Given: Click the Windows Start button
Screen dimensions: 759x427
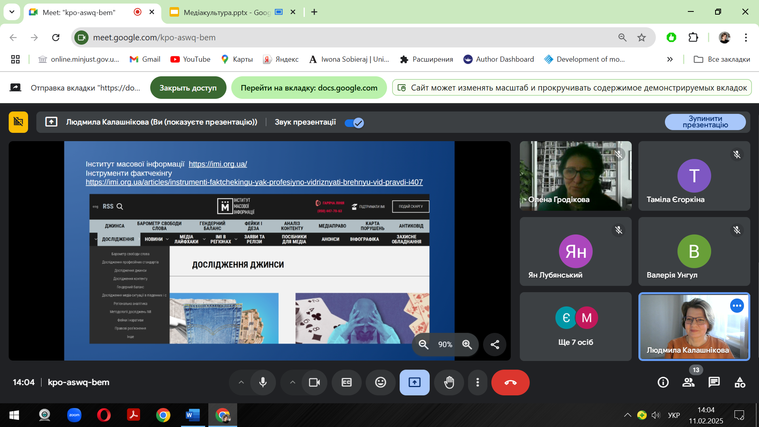Looking at the screenshot, I should (14, 415).
